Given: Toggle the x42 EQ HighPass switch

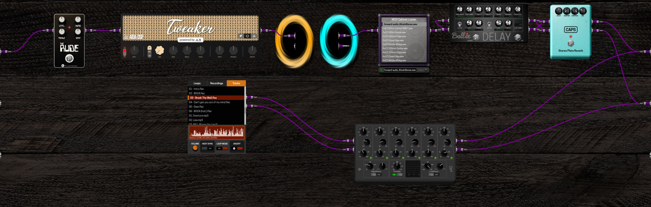Looking at the screenshot, I should coord(376,174).
